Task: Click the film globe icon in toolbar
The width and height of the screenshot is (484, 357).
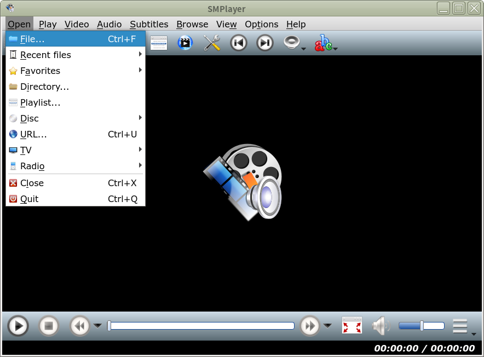Action: click(186, 43)
